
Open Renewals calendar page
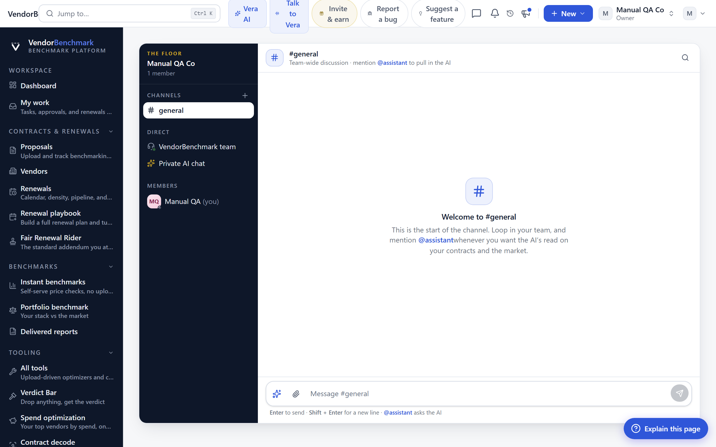pyautogui.click(x=61, y=193)
